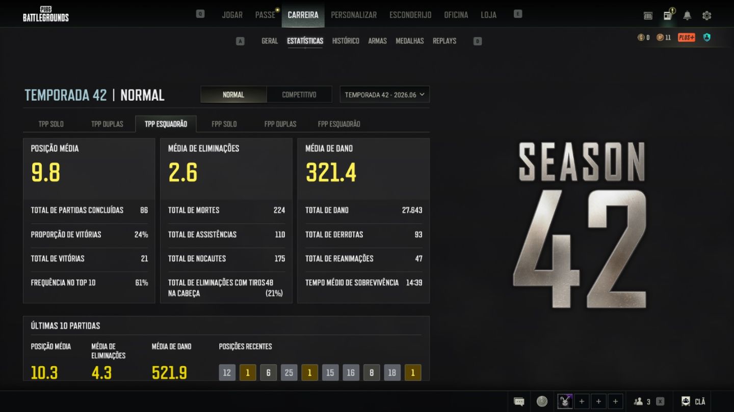
Task: Switch stats mode to Competitivo
Action: coord(299,95)
